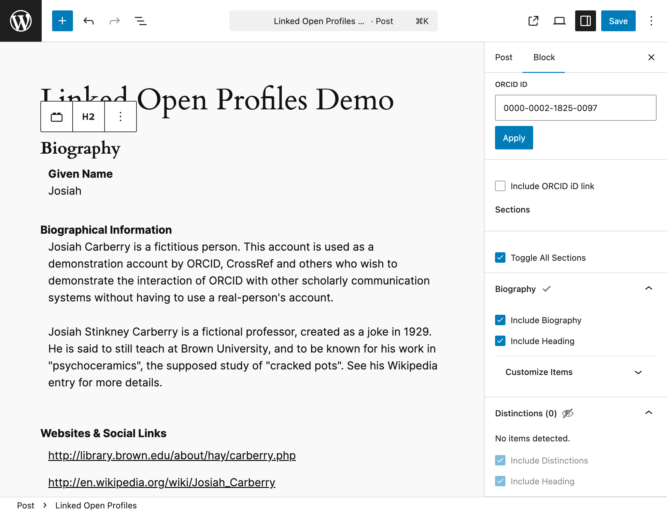This screenshot has width=667, height=513.
Task: Select Linked Open Profiles breadcrumb
Action: pyautogui.click(x=96, y=505)
